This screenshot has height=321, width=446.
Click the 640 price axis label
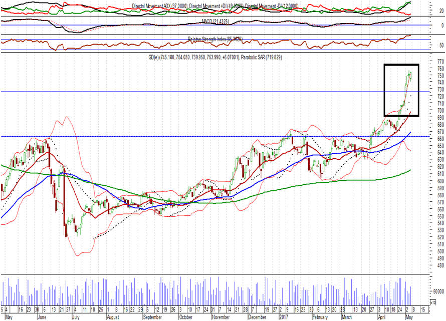[x=440, y=153]
